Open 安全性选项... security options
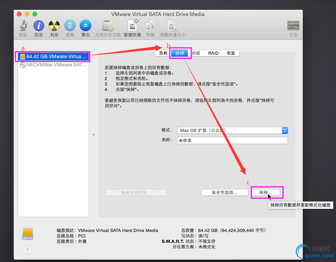The height and width of the screenshot is (262, 336). click(225, 192)
